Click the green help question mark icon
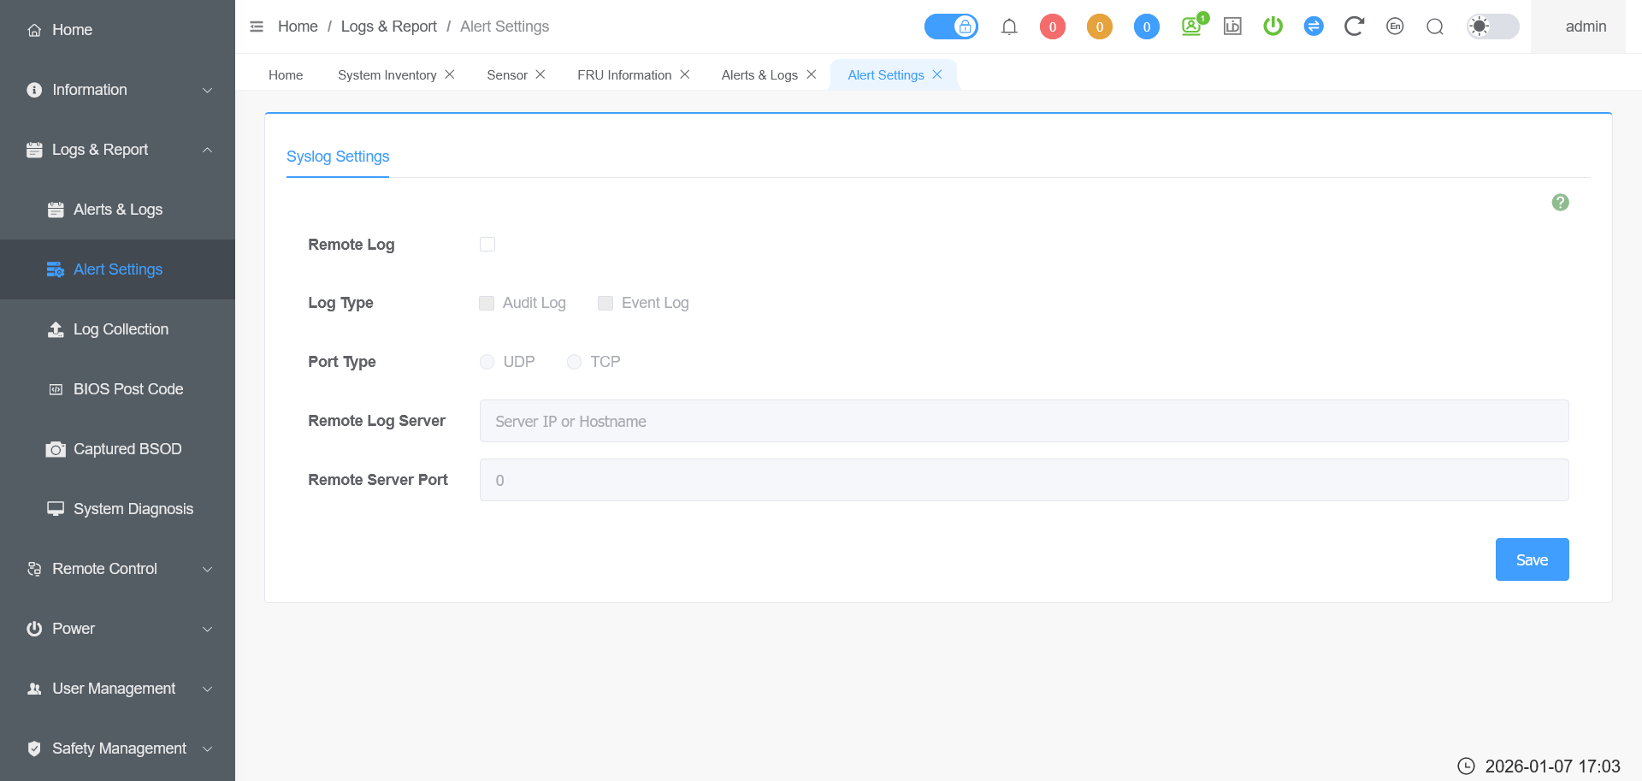Screen dimensions: 1642x781 tap(1560, 203)
